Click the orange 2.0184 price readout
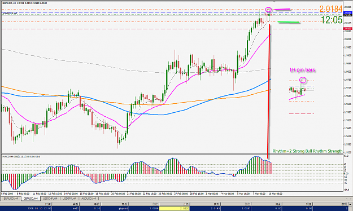The width and height of the screenshot is (353, 211). click(331, 9)
